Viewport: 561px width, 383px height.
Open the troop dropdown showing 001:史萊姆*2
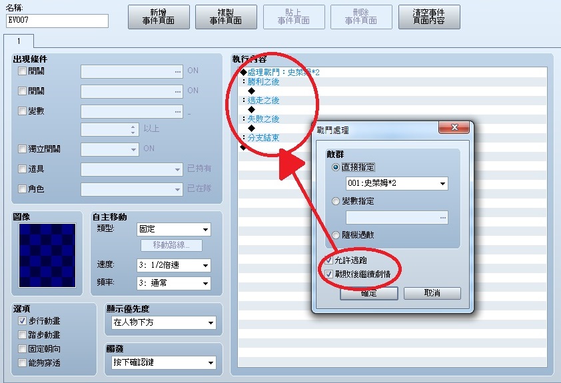(x=397, y=183)
